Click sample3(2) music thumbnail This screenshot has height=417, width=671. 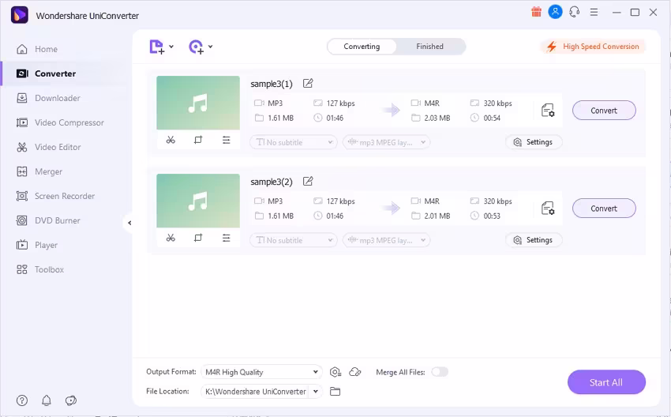(198, 201)
